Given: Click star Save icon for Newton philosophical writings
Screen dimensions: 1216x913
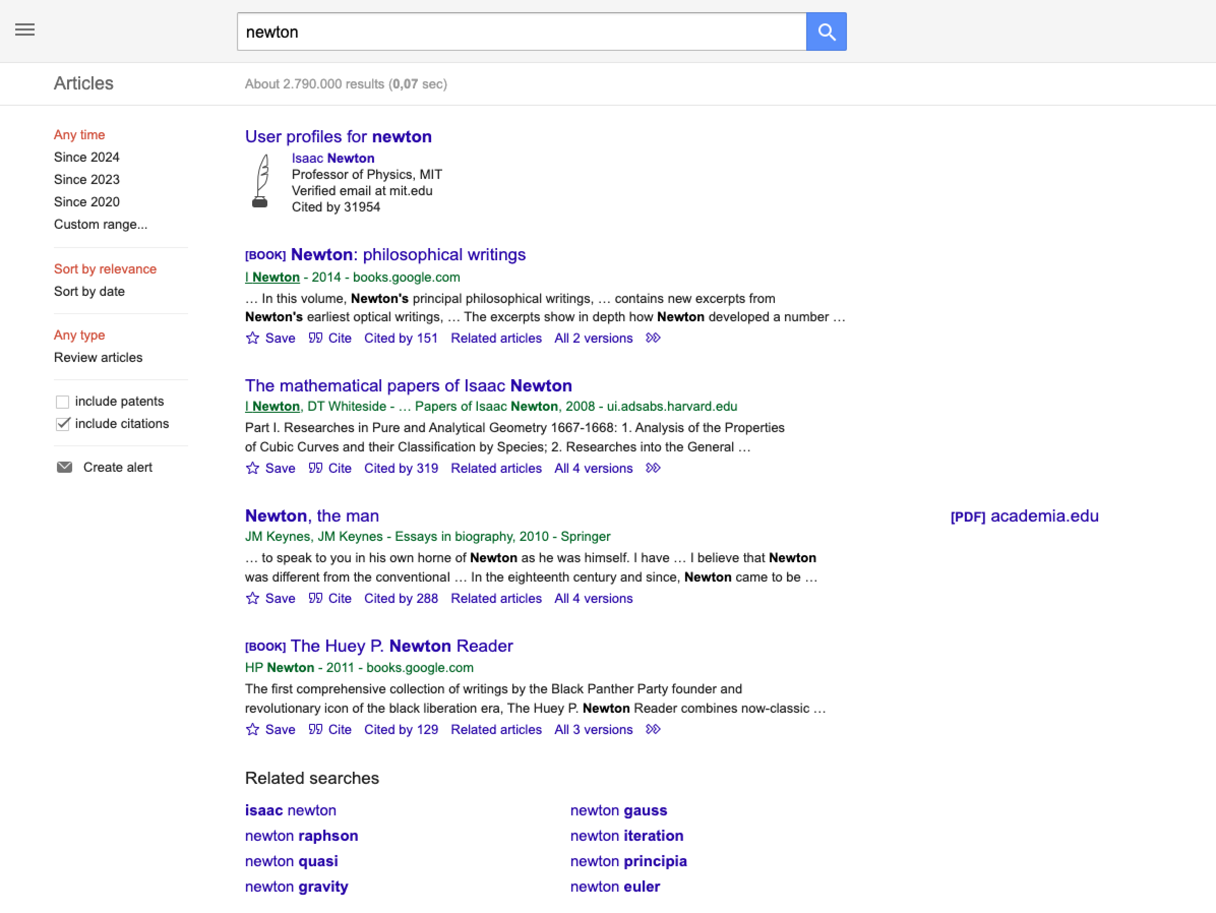Looking at the screenshot, I should (252, 338).
